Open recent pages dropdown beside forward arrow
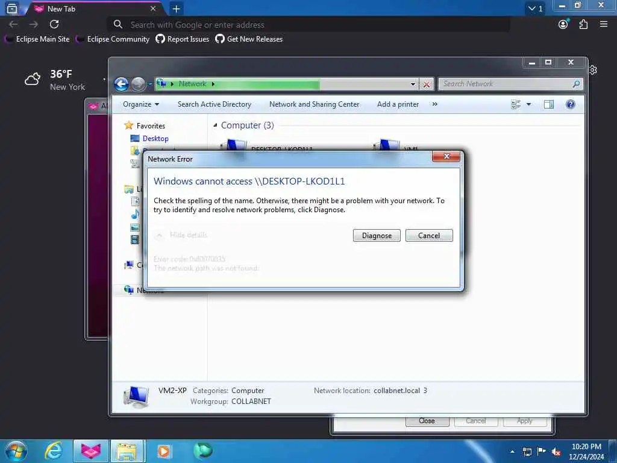Image resolution: width=617 pixels, height=463 pixels. [150, 84]
